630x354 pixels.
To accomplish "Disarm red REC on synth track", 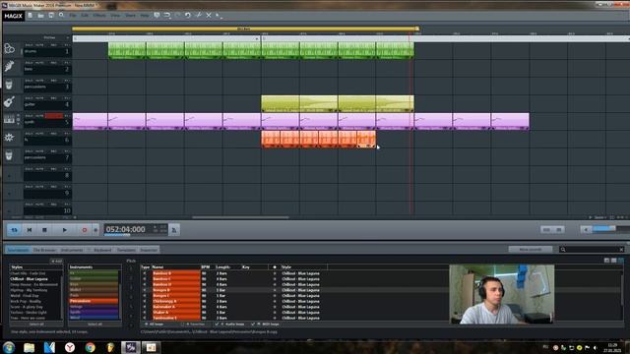I will click(x=54, y=116).
